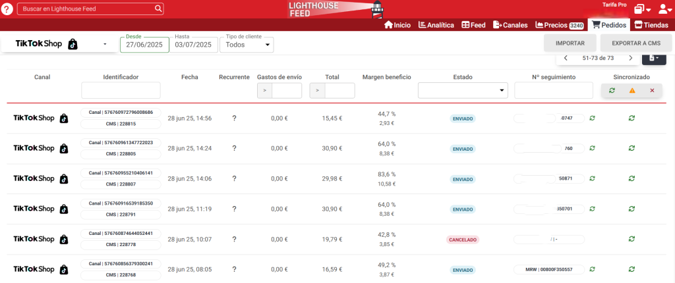Expand the TikTok Shop channel selector
Viewport: 675px width, 283px height.
(59, 44)
